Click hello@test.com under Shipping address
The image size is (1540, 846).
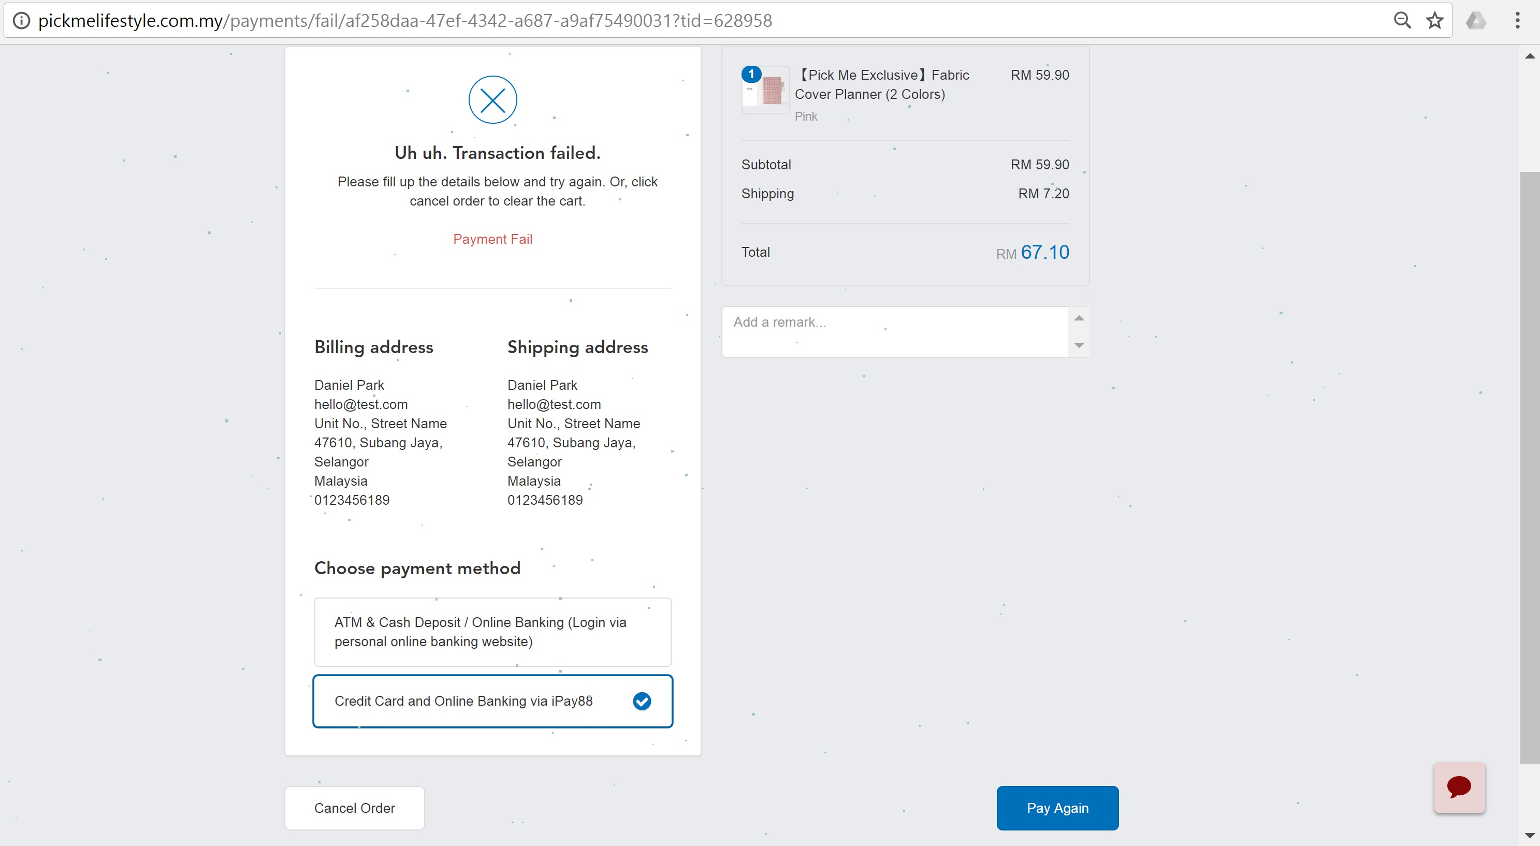coord(554,404)
